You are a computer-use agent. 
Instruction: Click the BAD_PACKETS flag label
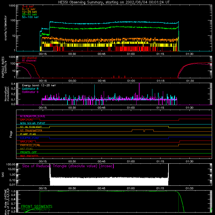(x=29, y=156)
